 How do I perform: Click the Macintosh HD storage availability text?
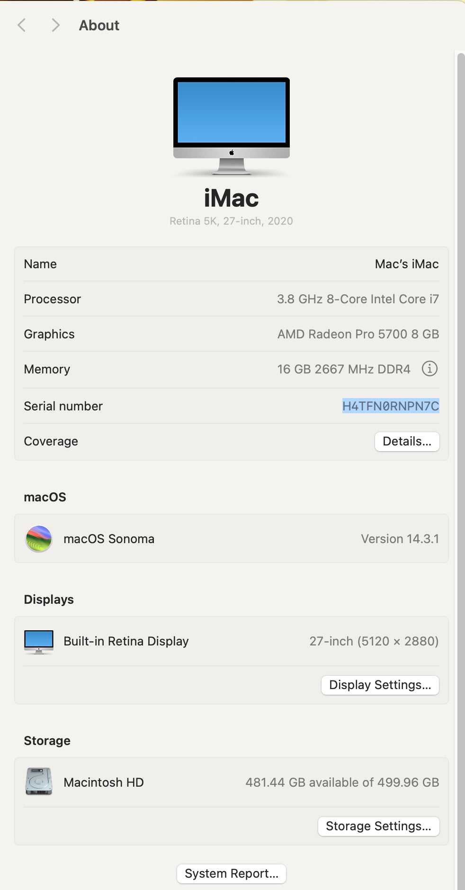click(342, 782)
